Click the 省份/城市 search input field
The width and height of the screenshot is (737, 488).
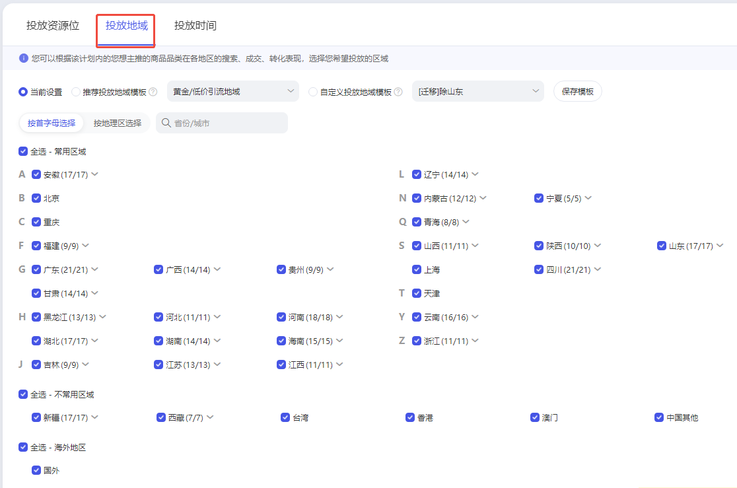[228, 123]
